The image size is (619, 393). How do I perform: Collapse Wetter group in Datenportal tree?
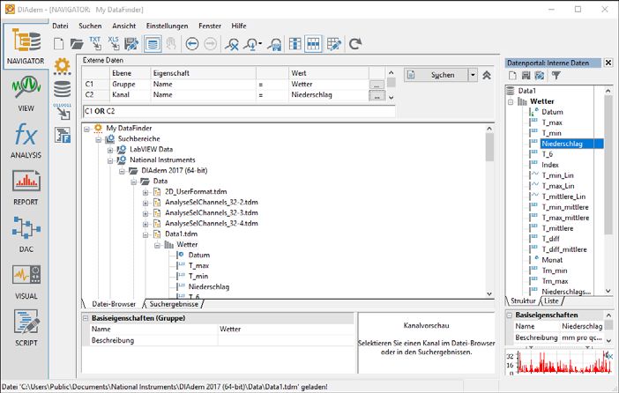511,102
